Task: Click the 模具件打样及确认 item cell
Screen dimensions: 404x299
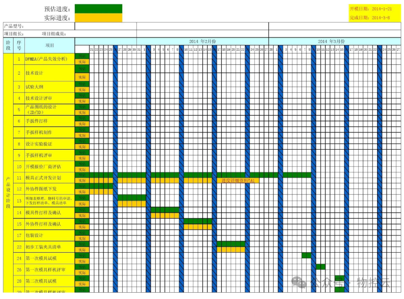Action: coord(50,213)
